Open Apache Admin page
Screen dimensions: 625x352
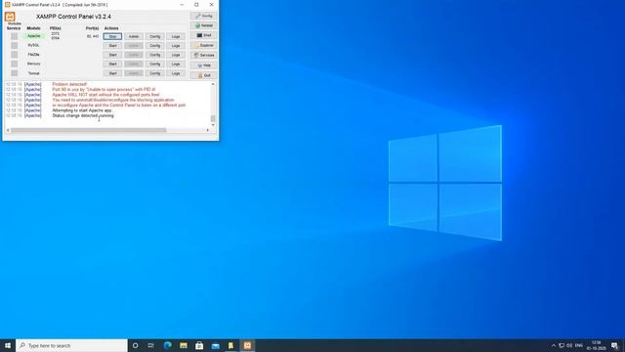[134, 36]
